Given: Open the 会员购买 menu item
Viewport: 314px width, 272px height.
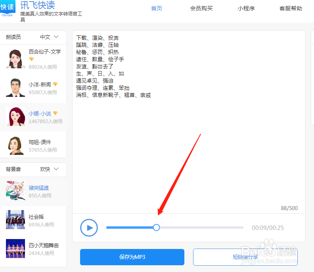Looking at the screenshot, I should pyautogui.click(x=201, y=8).
